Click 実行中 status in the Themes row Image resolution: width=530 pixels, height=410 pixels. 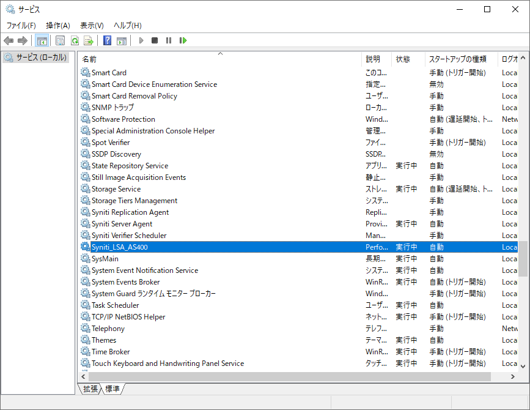[407, 340]
